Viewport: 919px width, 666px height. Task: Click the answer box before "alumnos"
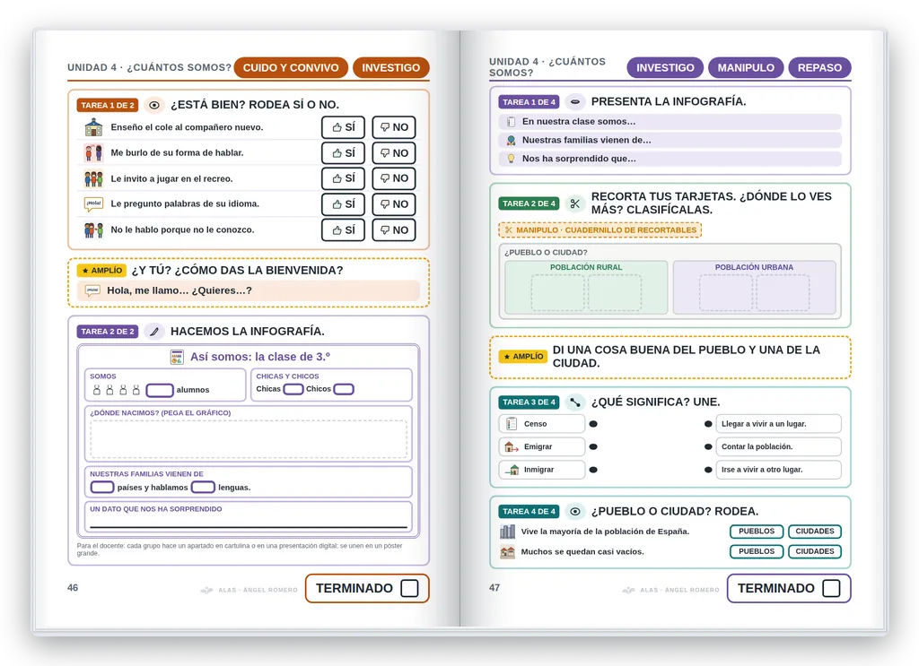click(160, 390)
